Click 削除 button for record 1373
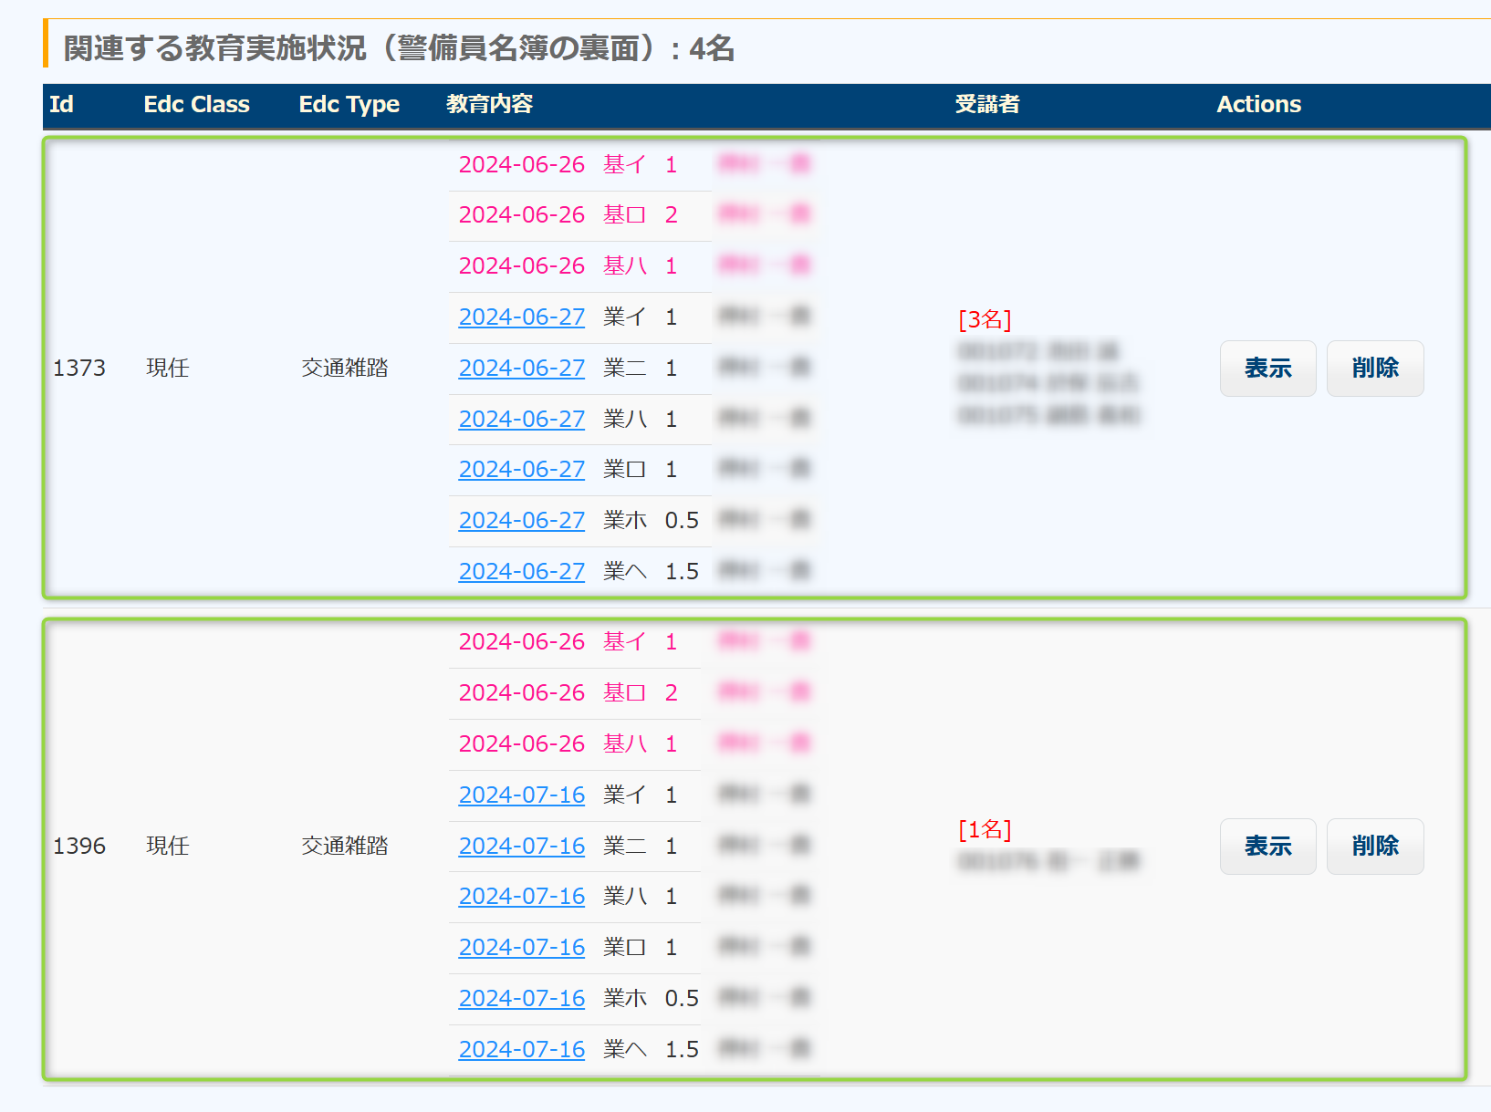This screenshot has height=1112, width=1491. (1374, 369)
